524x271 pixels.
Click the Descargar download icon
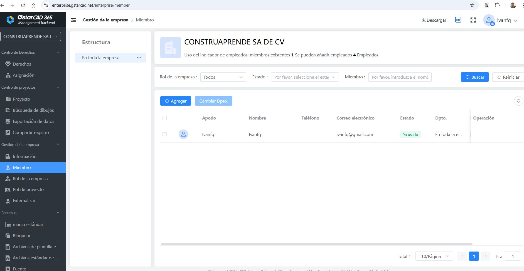point(424,20)
